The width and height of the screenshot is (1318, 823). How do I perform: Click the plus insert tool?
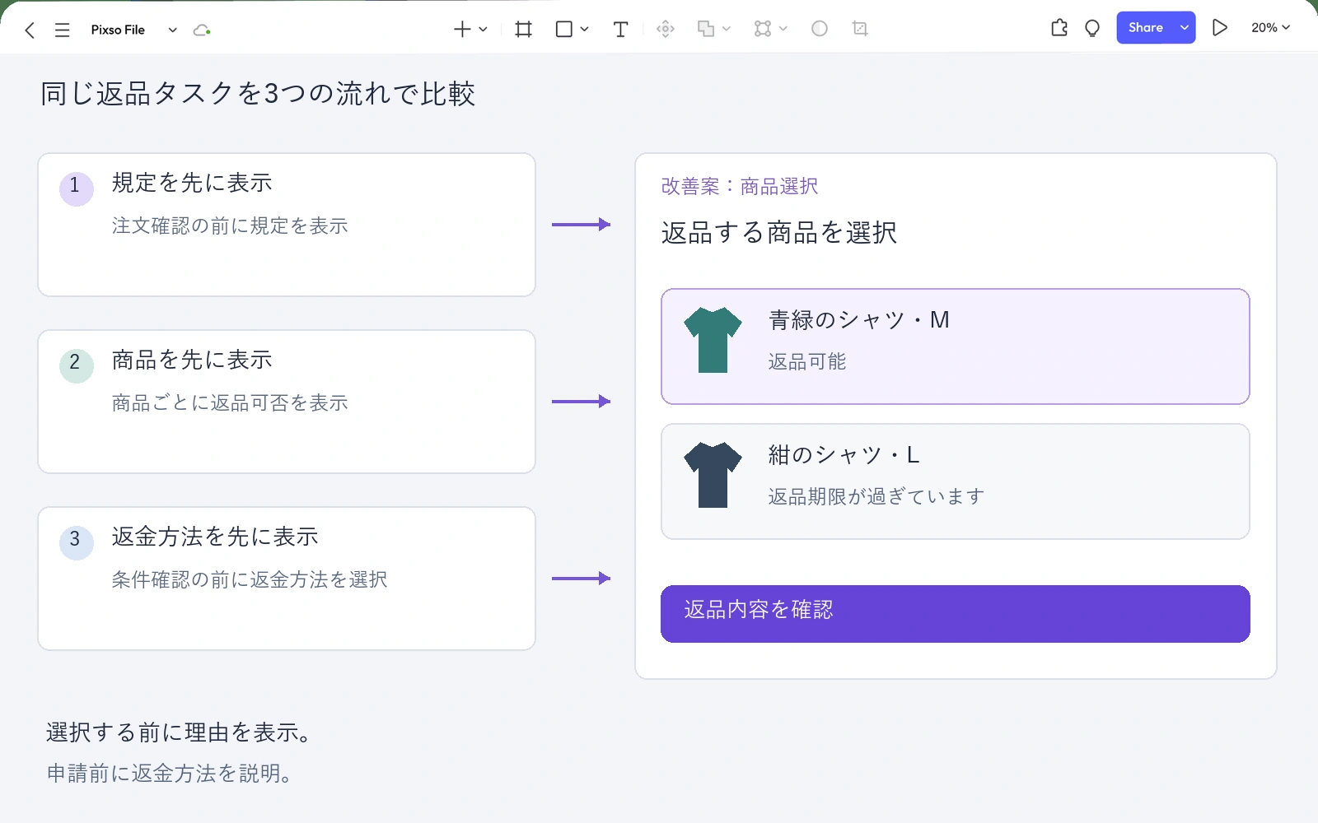tap(462, 30)
